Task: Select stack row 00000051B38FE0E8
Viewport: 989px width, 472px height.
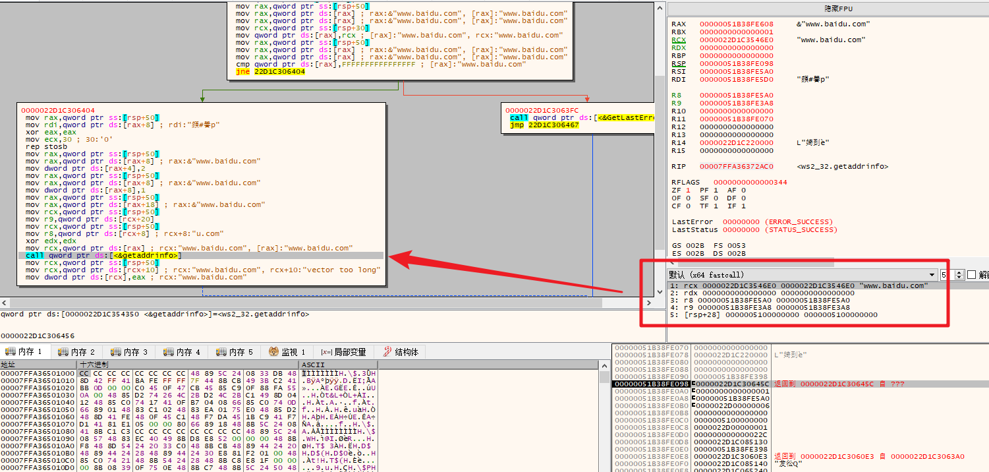Action: [x=801, y=456]
